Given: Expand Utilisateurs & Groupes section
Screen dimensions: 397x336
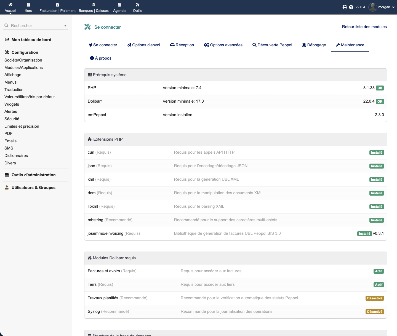Looking at the screenshot, I should tap(33, 188).
